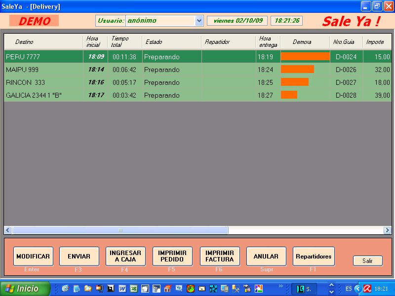This screenshot has height=296, width=395.
Task: Launch Microsoft Excel from quick launch
Action: [x=134, y=288]
